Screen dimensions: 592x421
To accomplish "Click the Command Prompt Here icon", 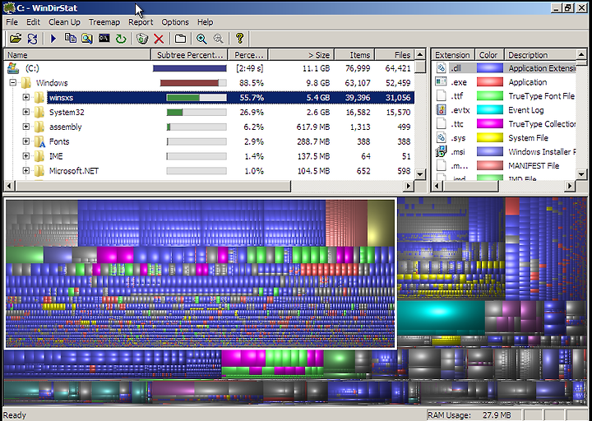I will (104, 38).
